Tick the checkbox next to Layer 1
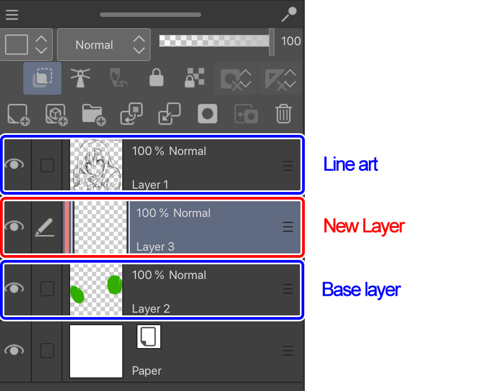The height and width of the screenshot is (391, 489). [47, 165]
